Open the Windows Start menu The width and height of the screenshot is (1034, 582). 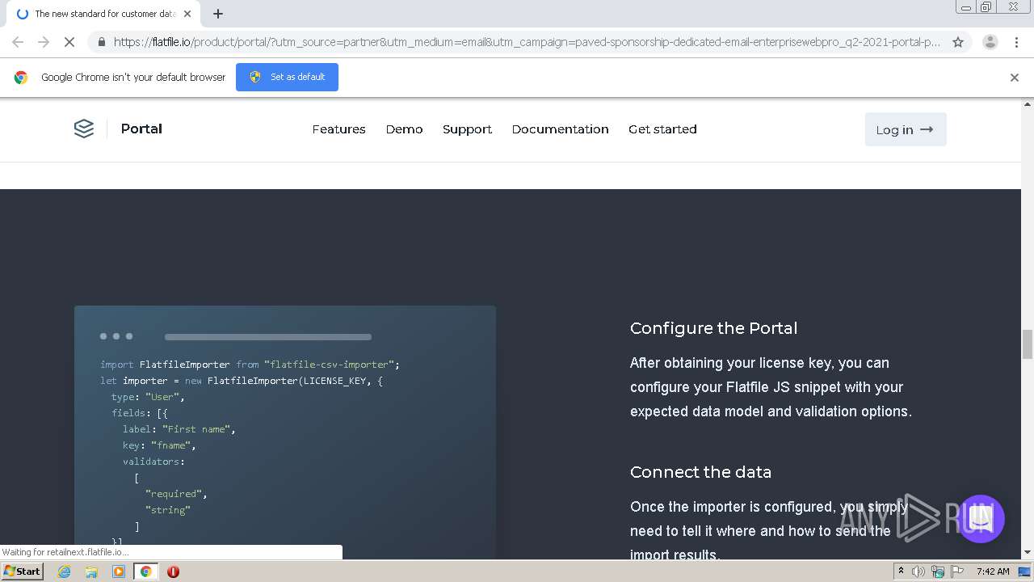tap(22, 571)
